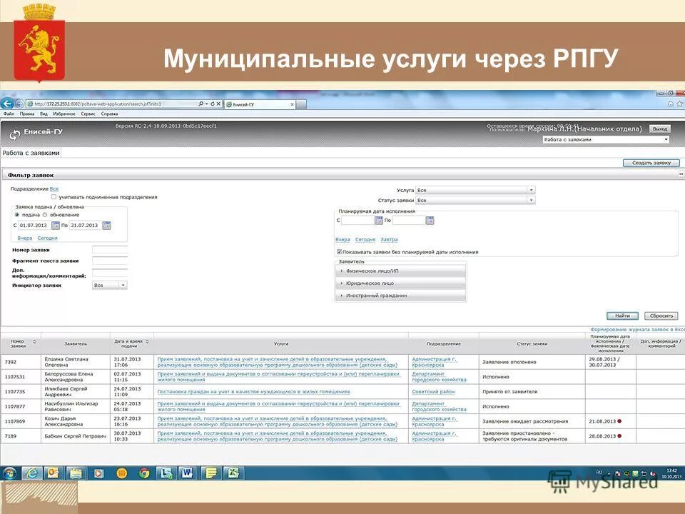685x514 pixels.
Task: Open the Услуга dropdown
Action: 531,189
